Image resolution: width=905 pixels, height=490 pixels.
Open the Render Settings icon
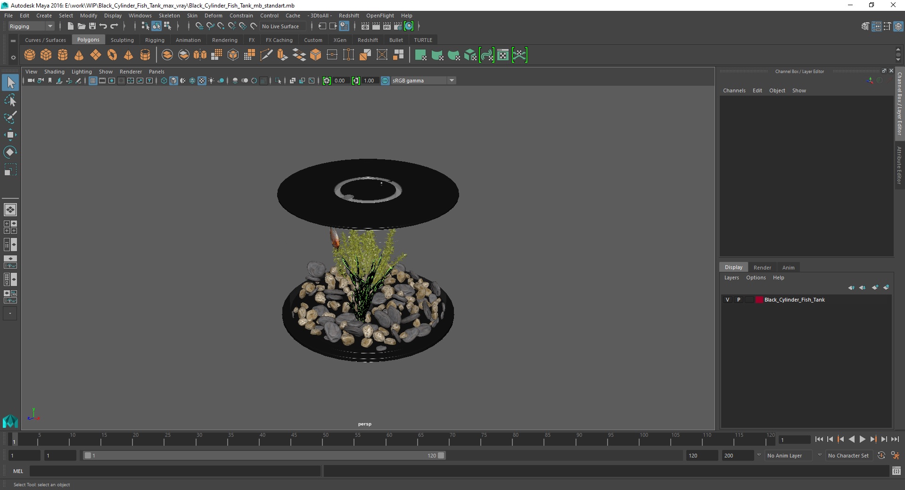[398, 26]
